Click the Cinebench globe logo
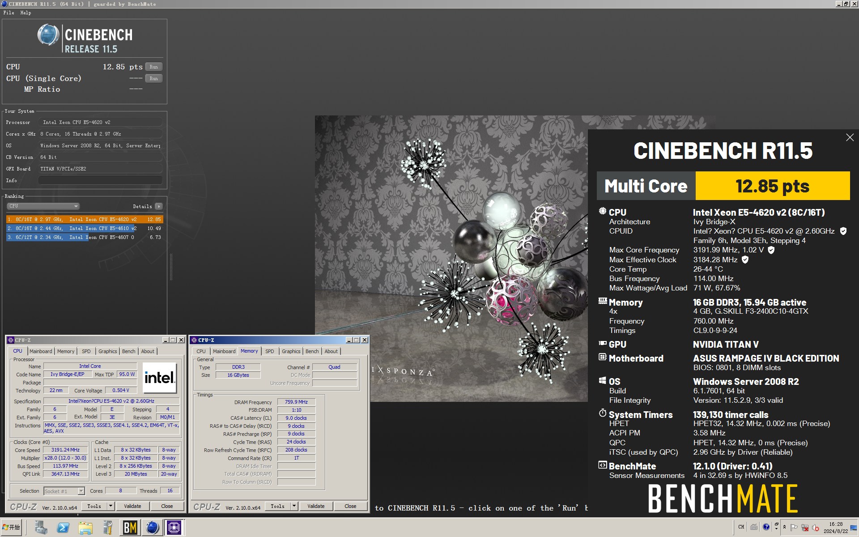Viewport: 859px width, 537px height. pyautogui.click(x=48, y=35)
